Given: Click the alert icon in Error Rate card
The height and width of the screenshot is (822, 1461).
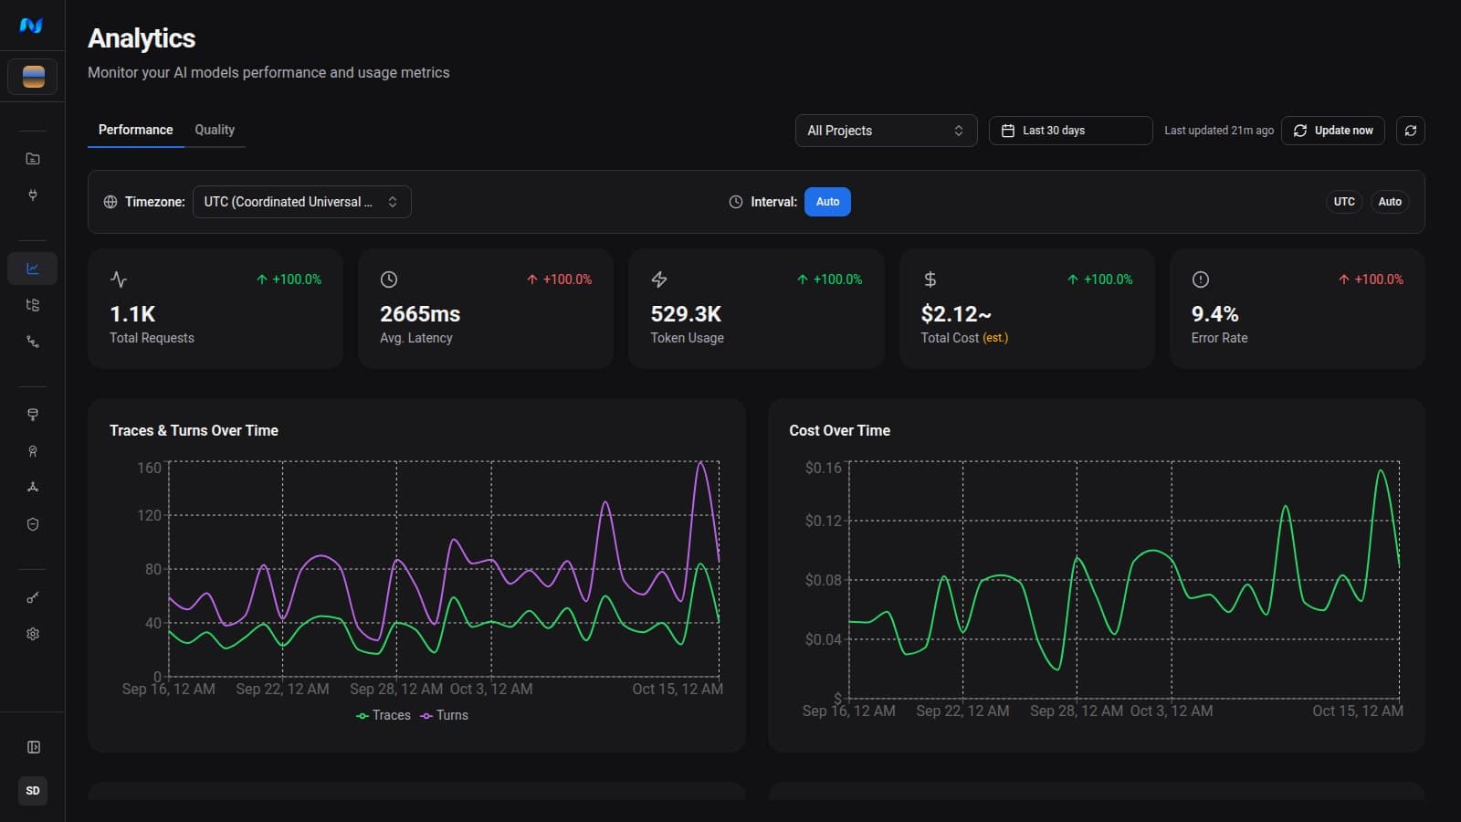Looking at the screenshot, I should click(1200, 279).
